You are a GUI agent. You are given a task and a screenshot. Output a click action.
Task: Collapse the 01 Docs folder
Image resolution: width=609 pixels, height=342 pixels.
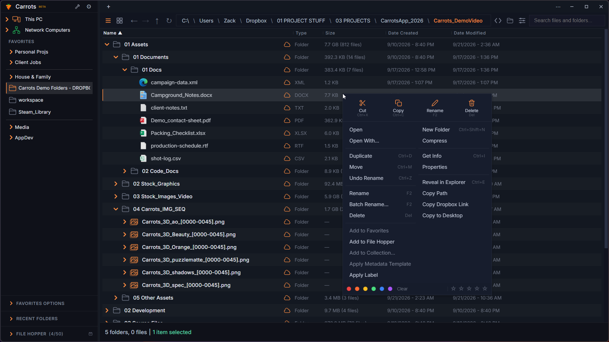[x=125, y=70]
